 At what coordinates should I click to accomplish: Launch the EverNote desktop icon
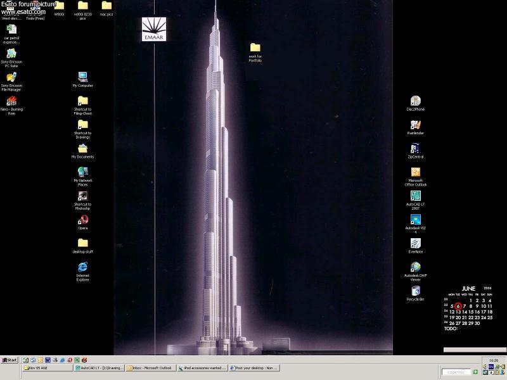416,246
